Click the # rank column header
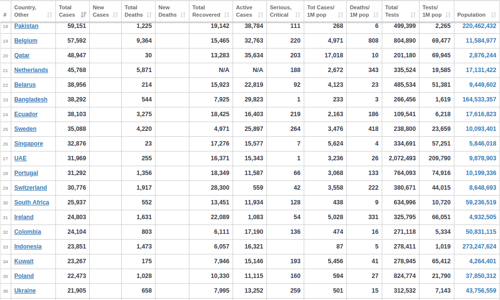Screen dimensions: 500x300 (x=5, y=15)
